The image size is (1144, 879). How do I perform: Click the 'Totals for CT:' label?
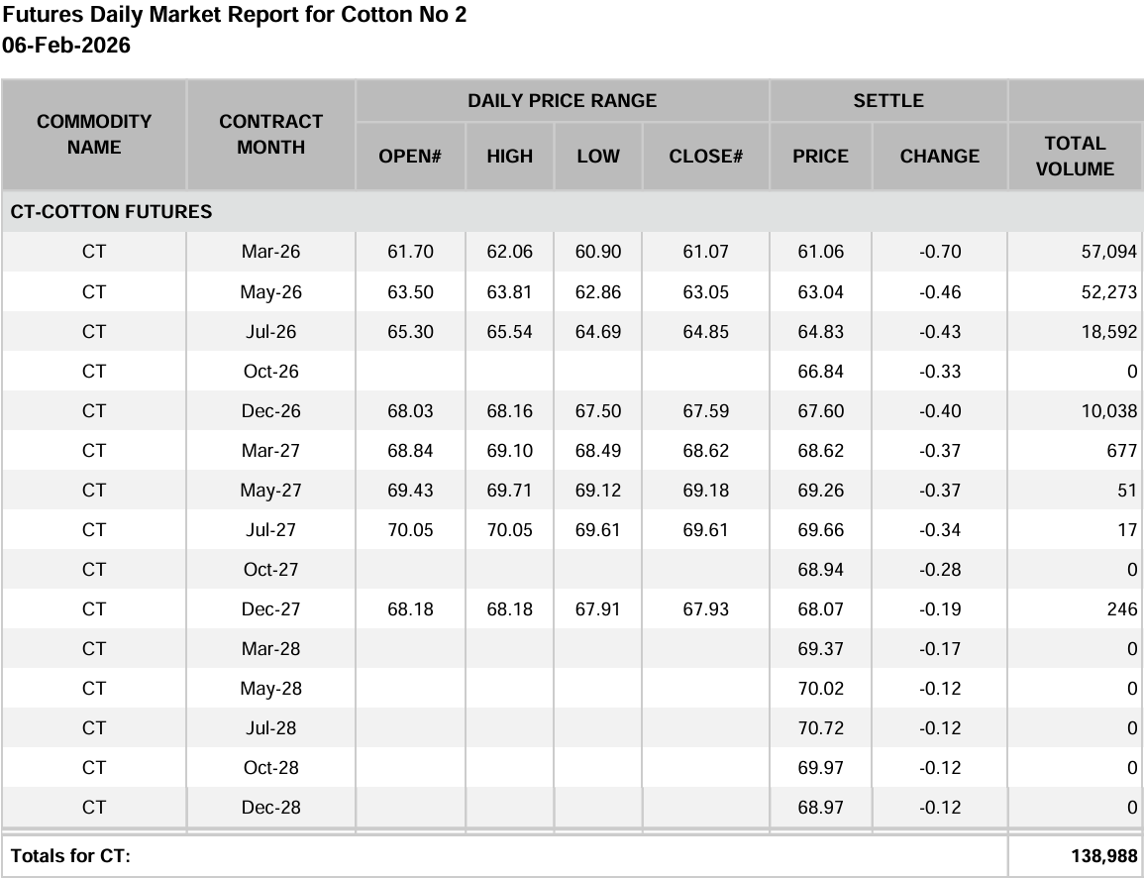pyautogui.click(x=70, y=856)
